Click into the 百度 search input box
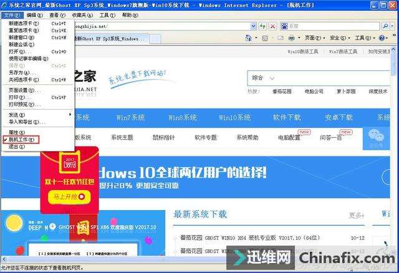 coord(334,26)
